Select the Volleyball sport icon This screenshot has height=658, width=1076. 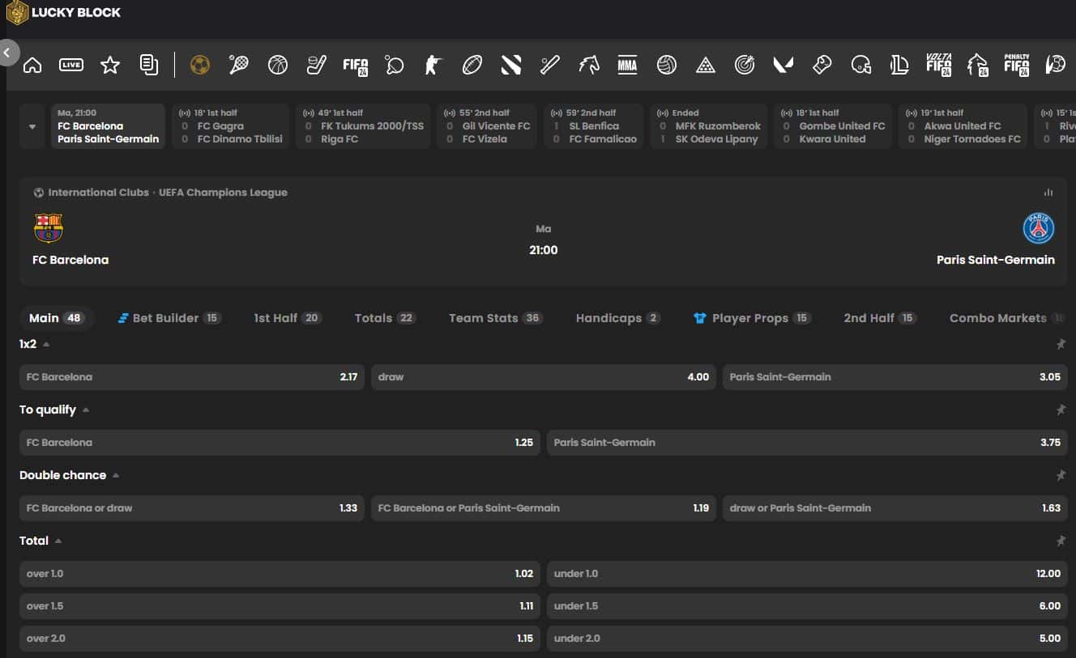click(x=667, y=65)
